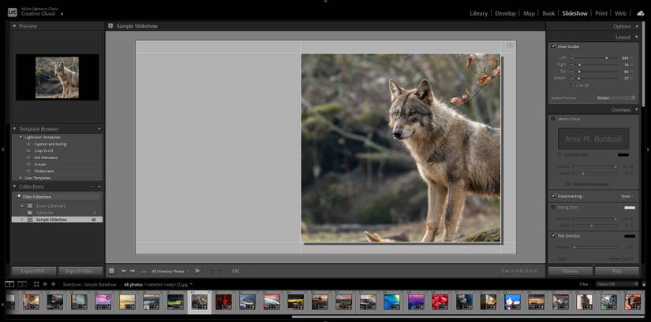The image size is (651, 322).
Task: Expand the User Templates folder
Action: click(21, 178)
